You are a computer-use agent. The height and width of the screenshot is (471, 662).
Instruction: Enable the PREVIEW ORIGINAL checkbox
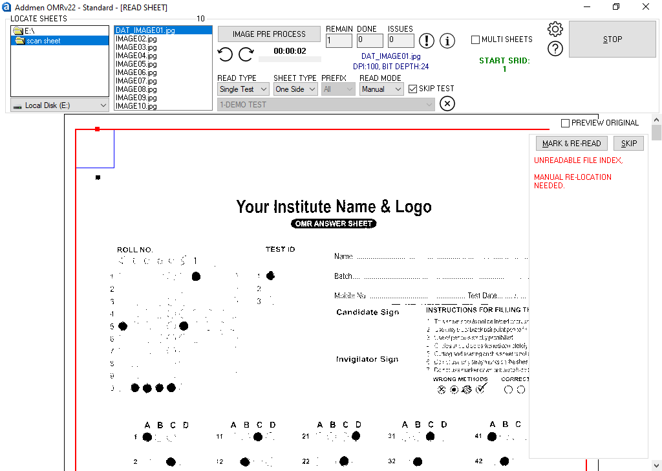click(565, 123)
